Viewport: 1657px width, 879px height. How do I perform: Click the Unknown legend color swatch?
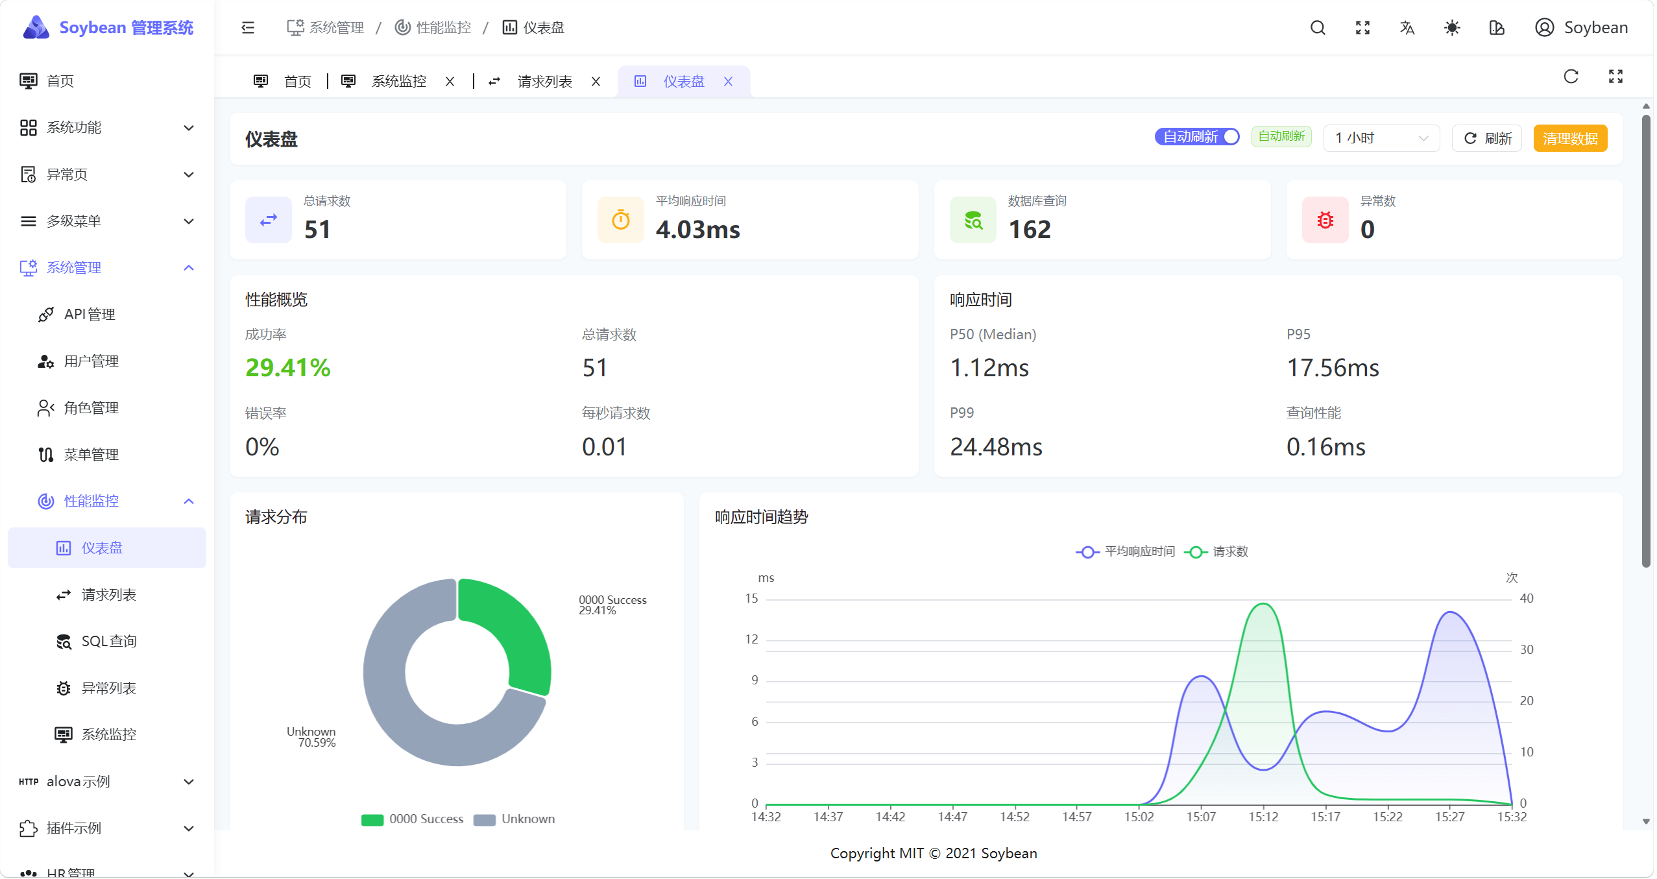(x=484, y=819)
